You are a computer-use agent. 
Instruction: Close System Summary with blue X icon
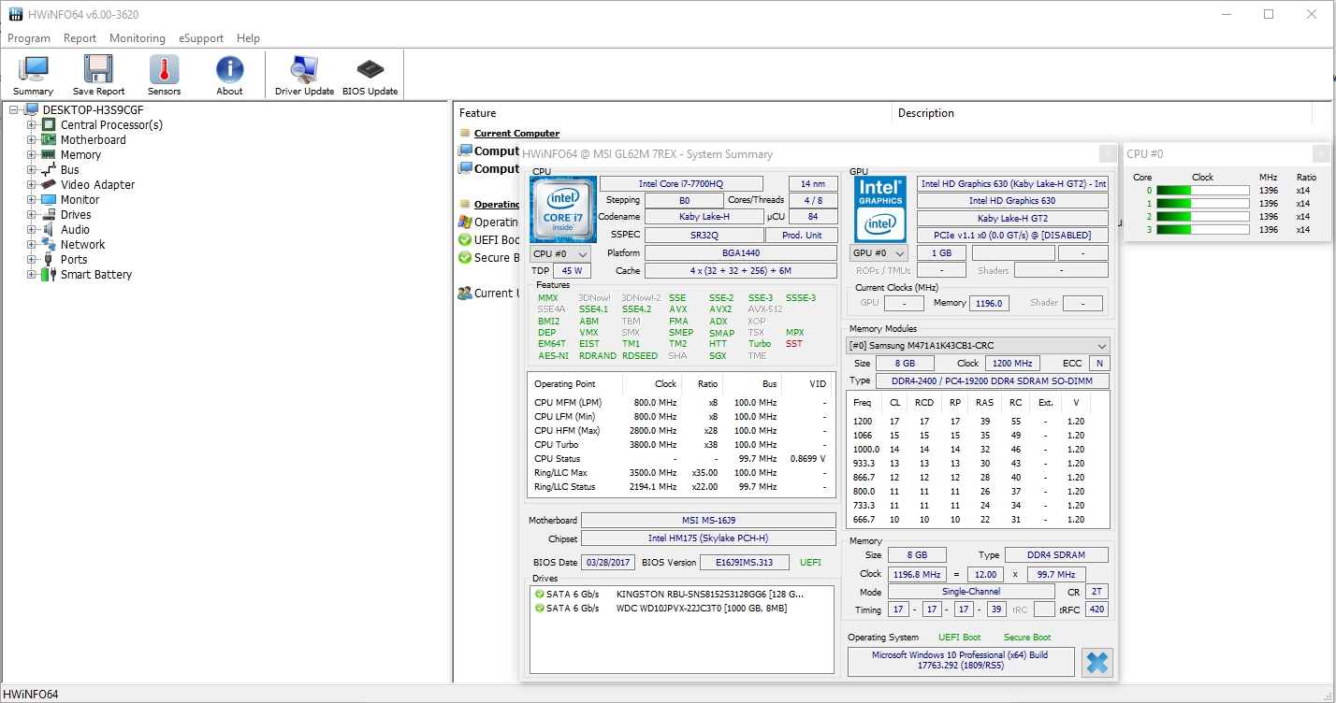[x=1096, y=663]
